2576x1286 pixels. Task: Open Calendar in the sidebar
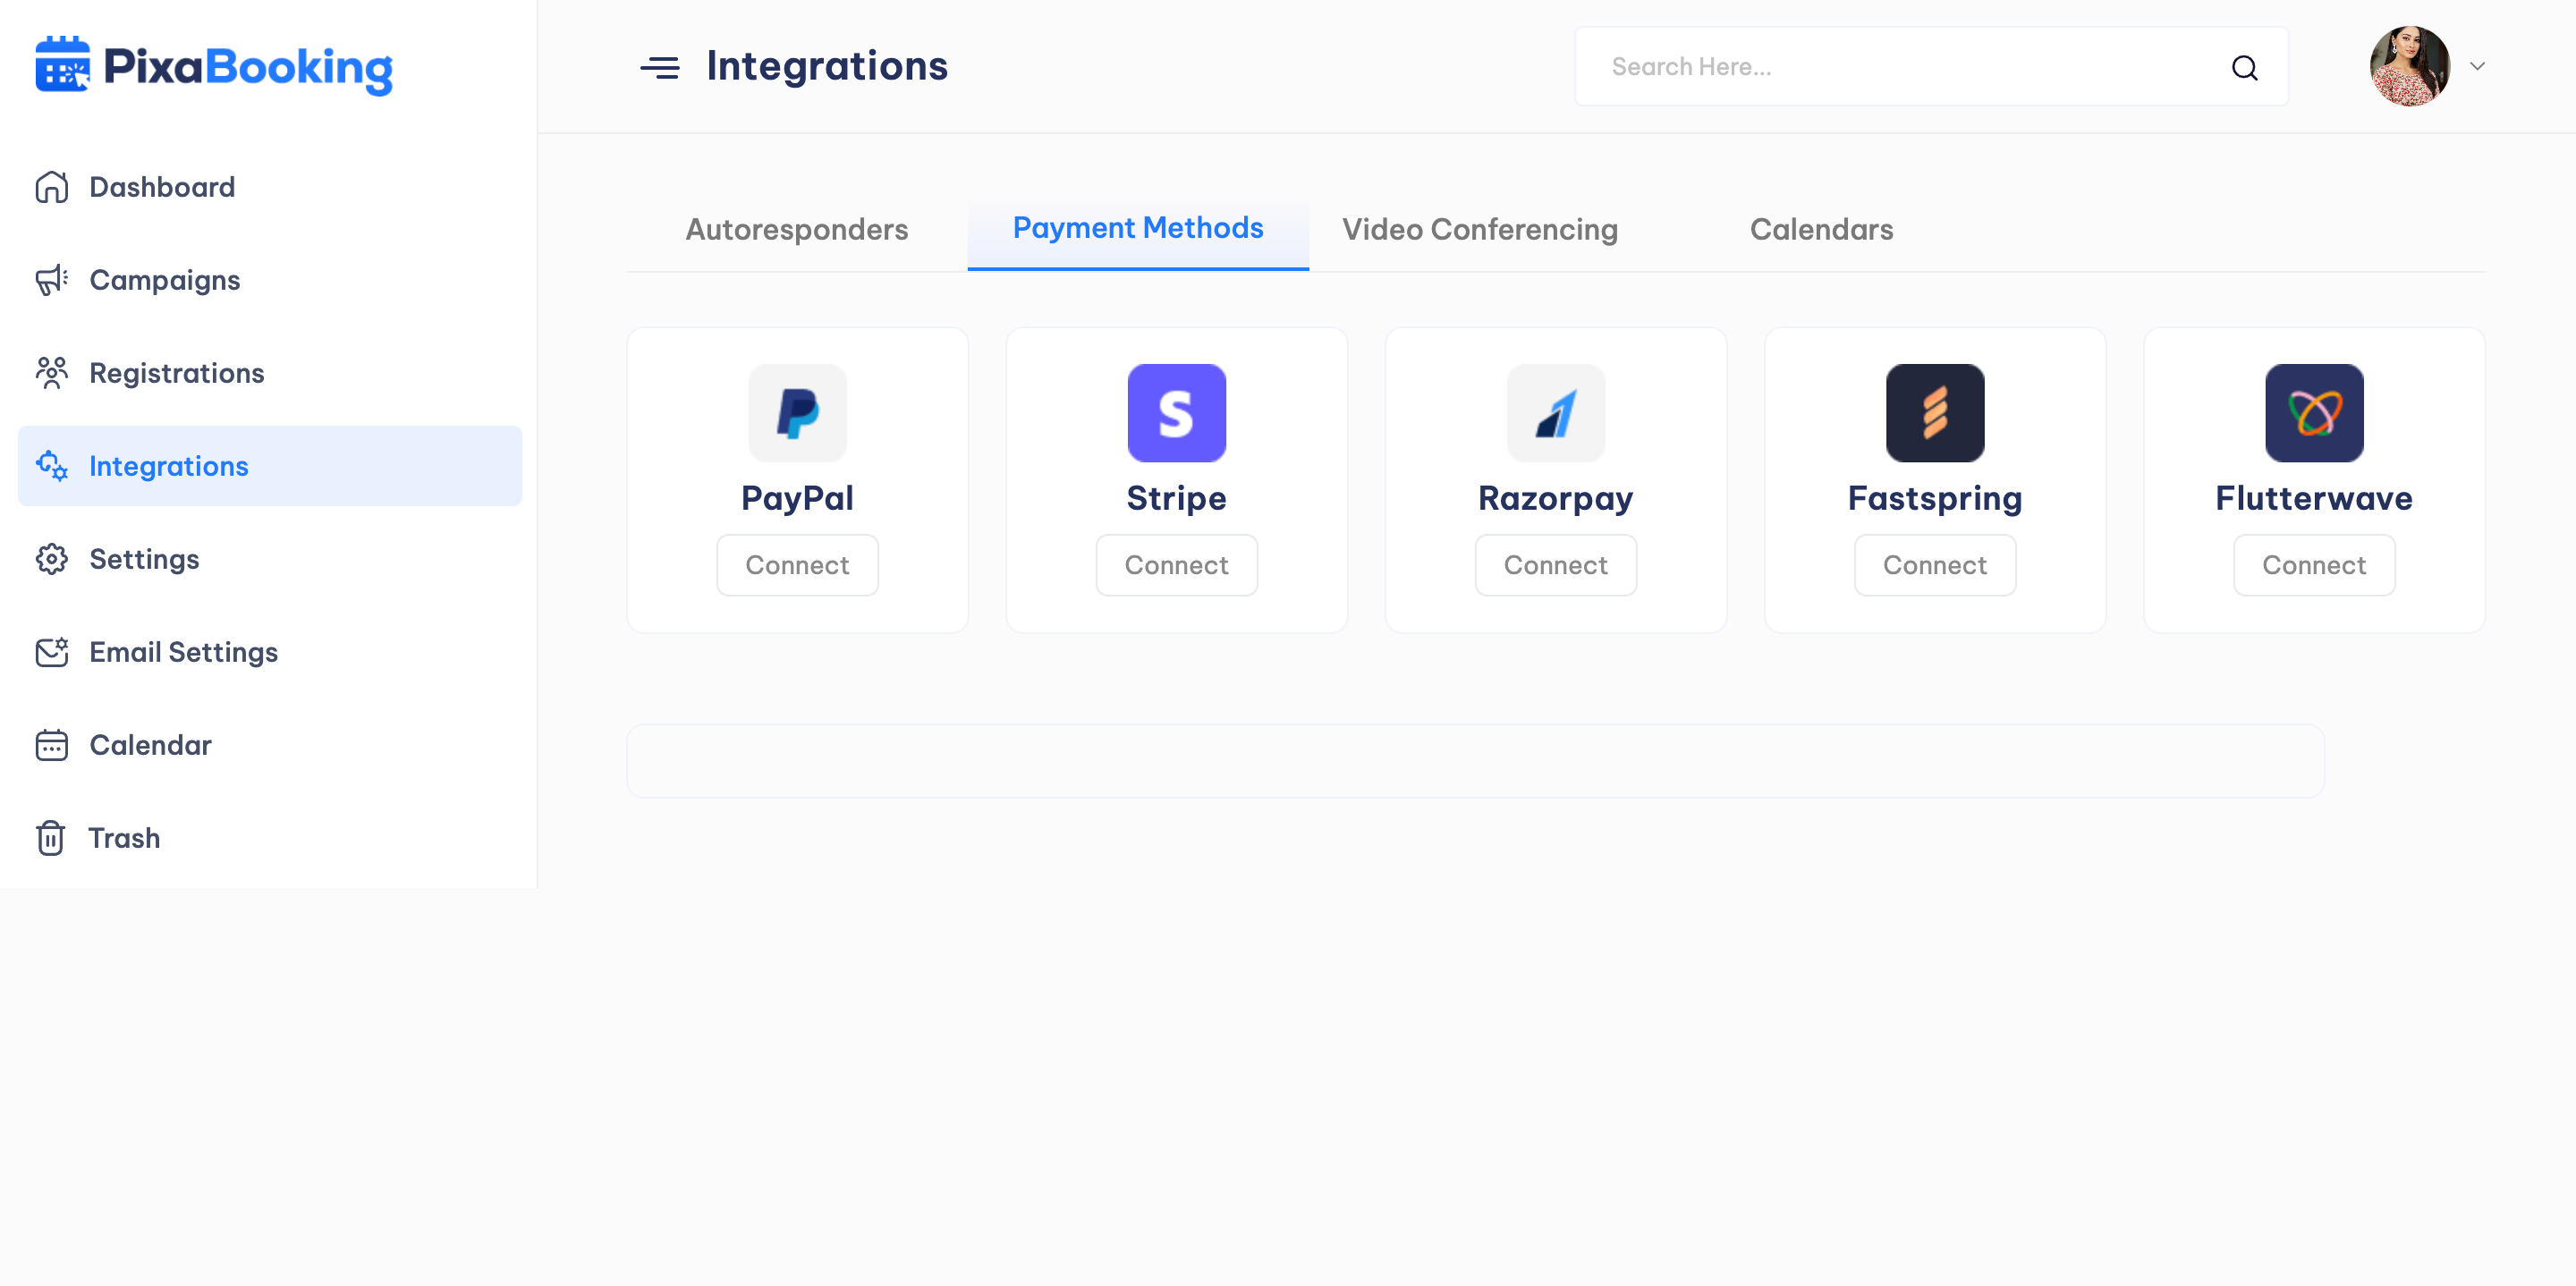click(x=270, y=745)
